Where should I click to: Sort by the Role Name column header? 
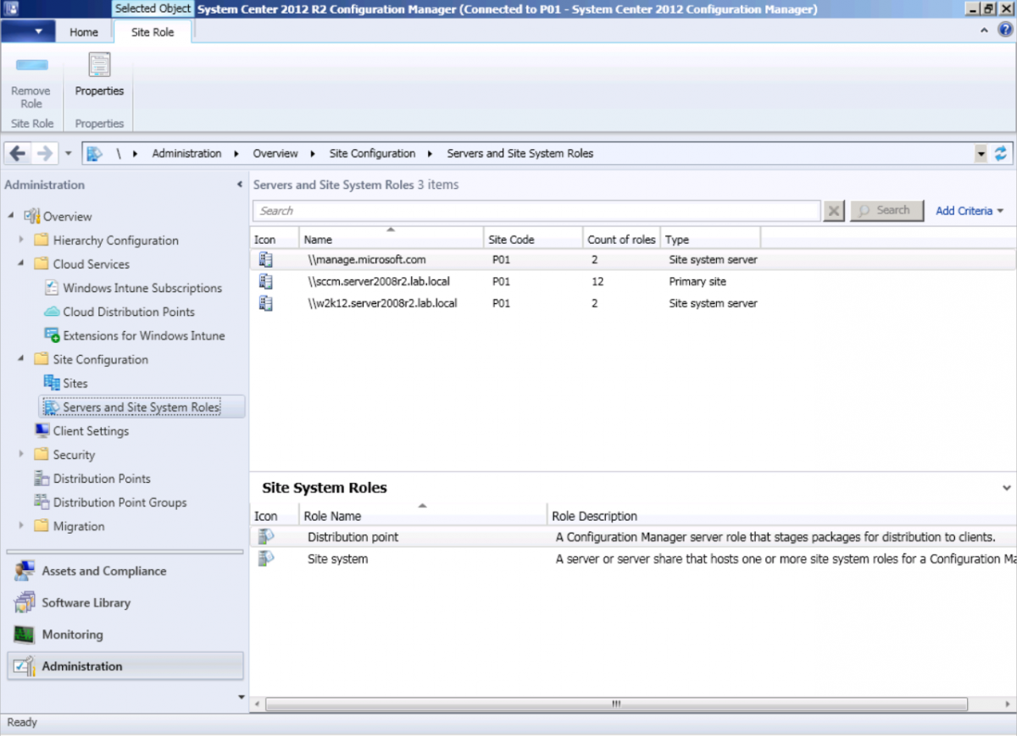[x=423, y=516]
